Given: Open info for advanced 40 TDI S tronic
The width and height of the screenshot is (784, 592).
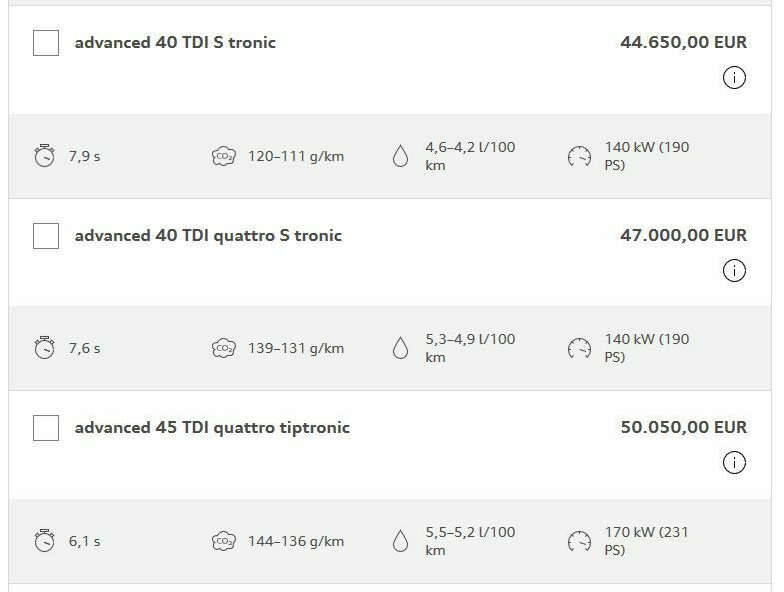Looking at the screenshot, I should coord(734,78).
